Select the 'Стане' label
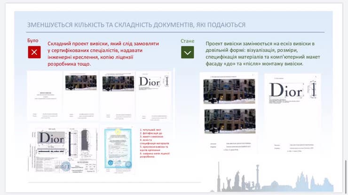The width and height of the screenshot is (348, 195). coord(187,41)
